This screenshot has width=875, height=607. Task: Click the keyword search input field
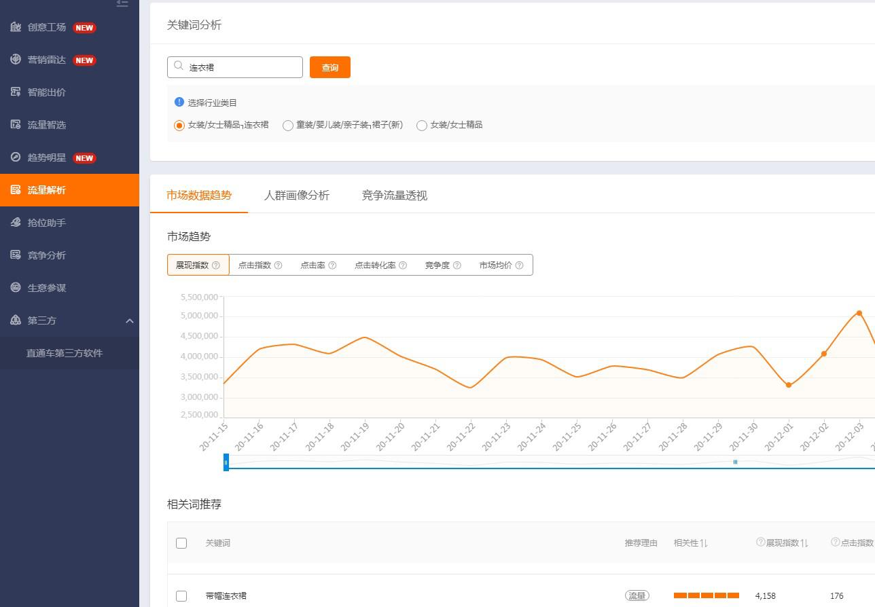click(x=234, y=67)
